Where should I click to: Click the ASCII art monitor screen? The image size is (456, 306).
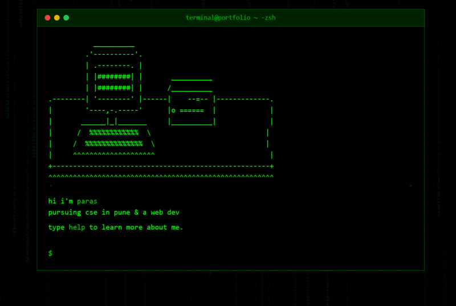(114, 82)
